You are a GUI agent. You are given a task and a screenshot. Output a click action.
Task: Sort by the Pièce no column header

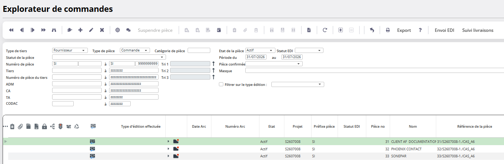point(378,127)
